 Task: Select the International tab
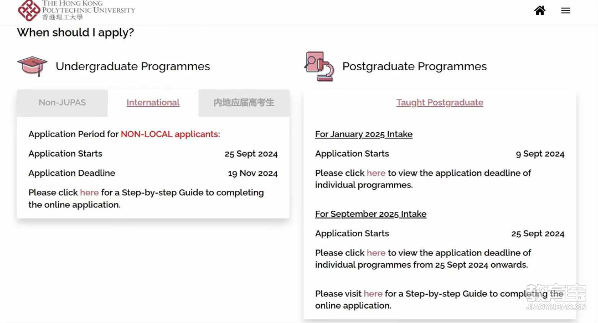153,102
